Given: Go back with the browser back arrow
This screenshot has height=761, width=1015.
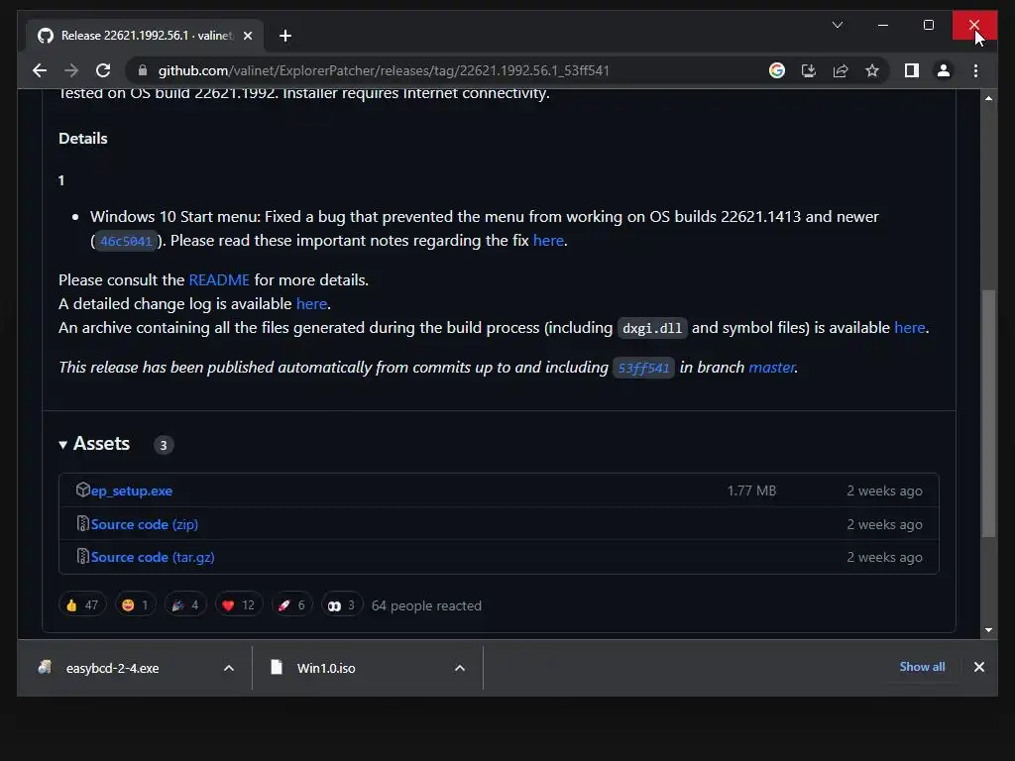Looking at the screenshot, I should click(40, 70).
